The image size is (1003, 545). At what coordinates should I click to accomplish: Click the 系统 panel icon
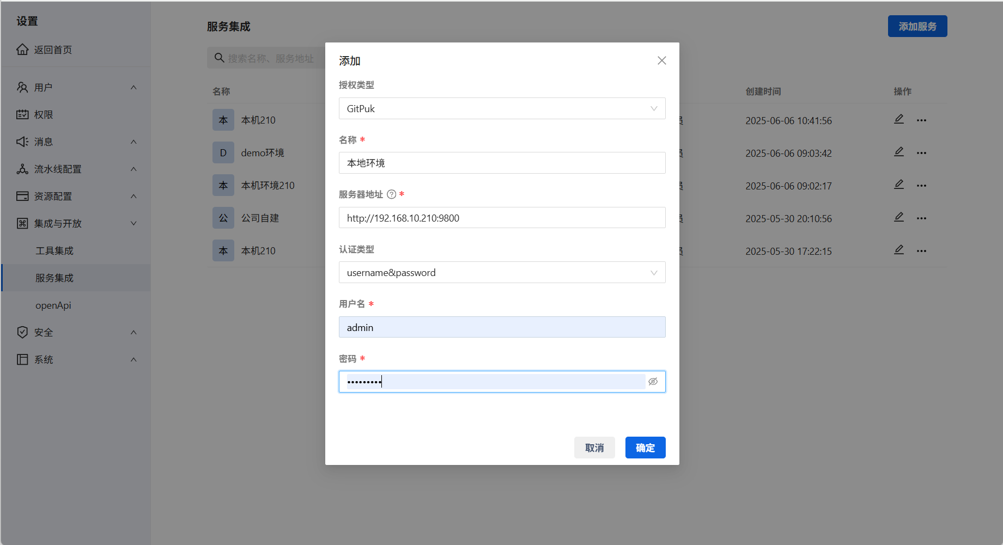pyautogui.click(x=22, y=359)
